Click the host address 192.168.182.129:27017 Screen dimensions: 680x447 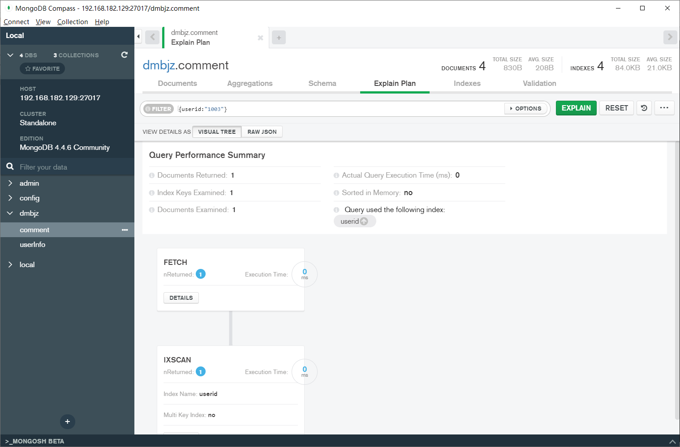click(60, 98)
